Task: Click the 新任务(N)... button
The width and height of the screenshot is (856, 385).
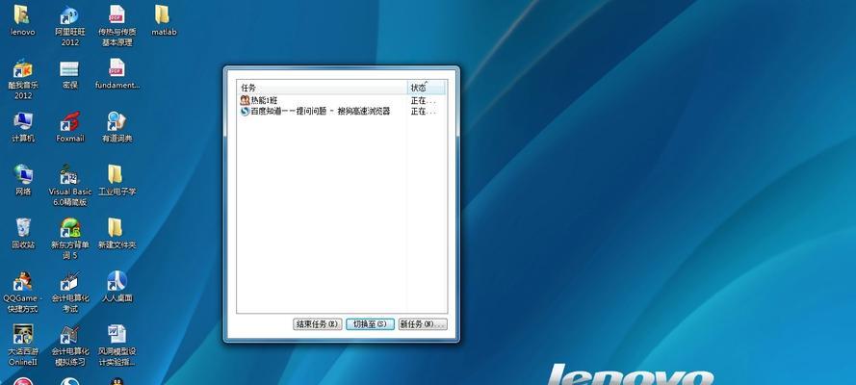Action: tap(423, 324)
